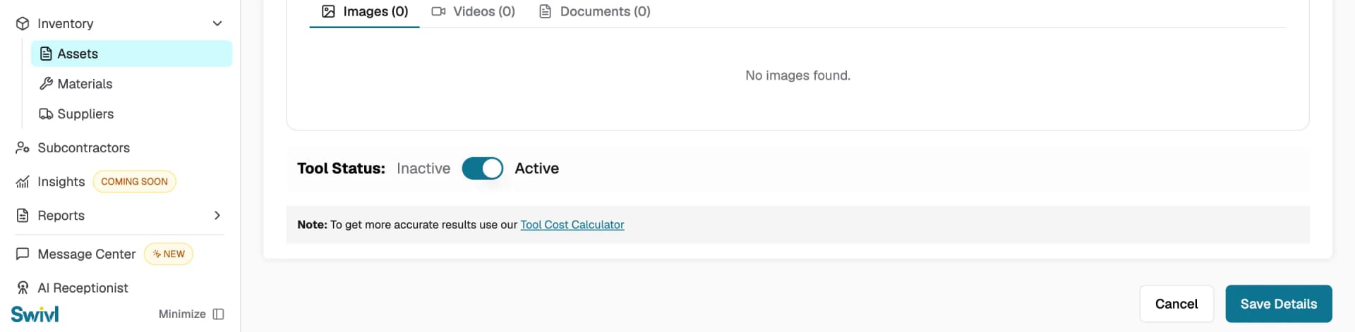Click the Materials wrench icon
Screen dimensions: 1355x332
(x=46, y=84)
